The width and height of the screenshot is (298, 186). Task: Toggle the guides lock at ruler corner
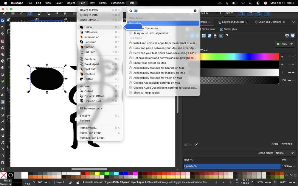click(x=8, y=20)
